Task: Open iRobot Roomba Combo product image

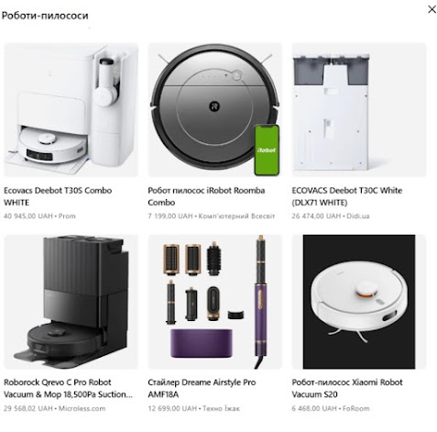Action: [x=215, y=110]
